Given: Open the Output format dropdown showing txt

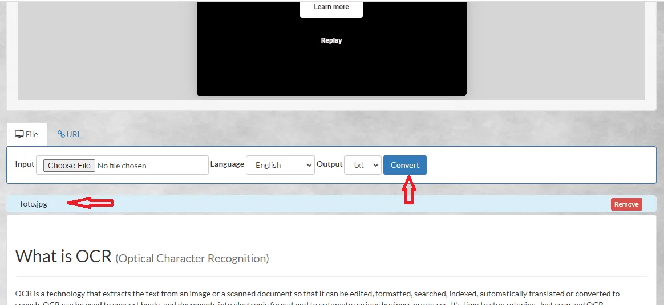Looking at the screenshot, I should tap(363, 165).
